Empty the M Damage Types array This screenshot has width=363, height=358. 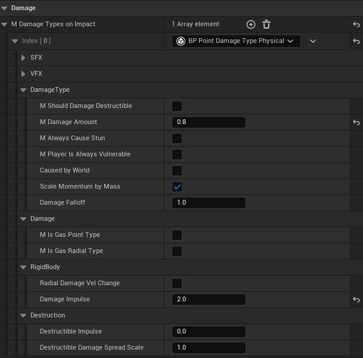pyautogui.click(x=266, y=24)
